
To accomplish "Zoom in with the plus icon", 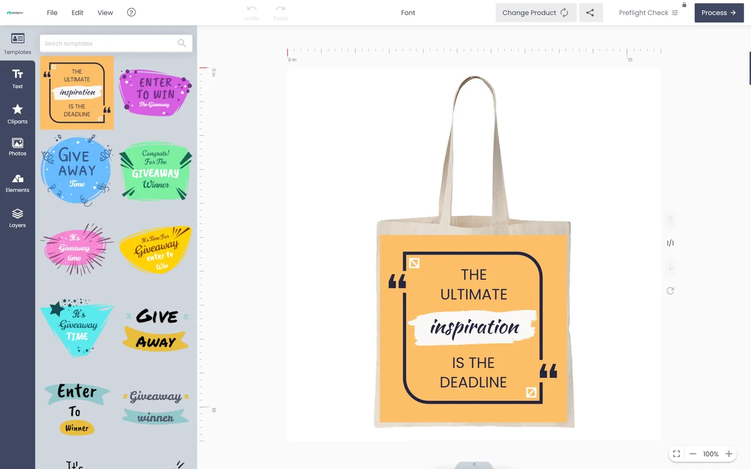I will 729,454.
